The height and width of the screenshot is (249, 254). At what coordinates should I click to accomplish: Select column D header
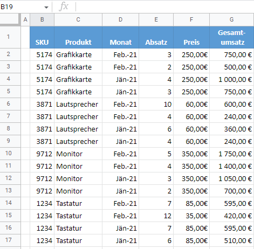[x=121, y=19]
